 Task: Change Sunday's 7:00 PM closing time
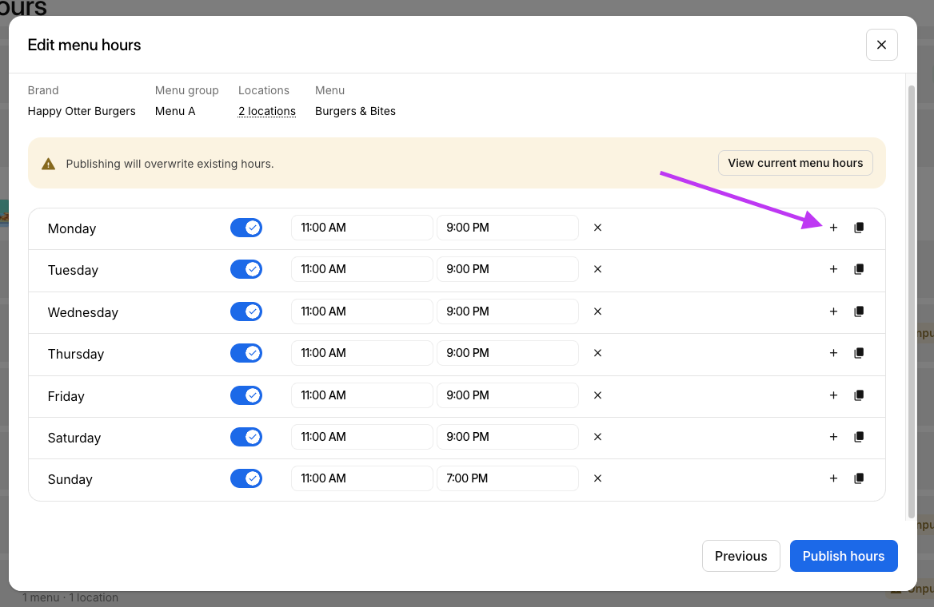point(507,478)
